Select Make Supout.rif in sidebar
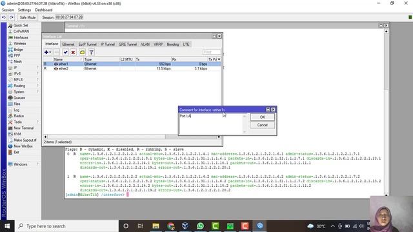The height and width of the screenshot is (232, 413). point(25,140)
